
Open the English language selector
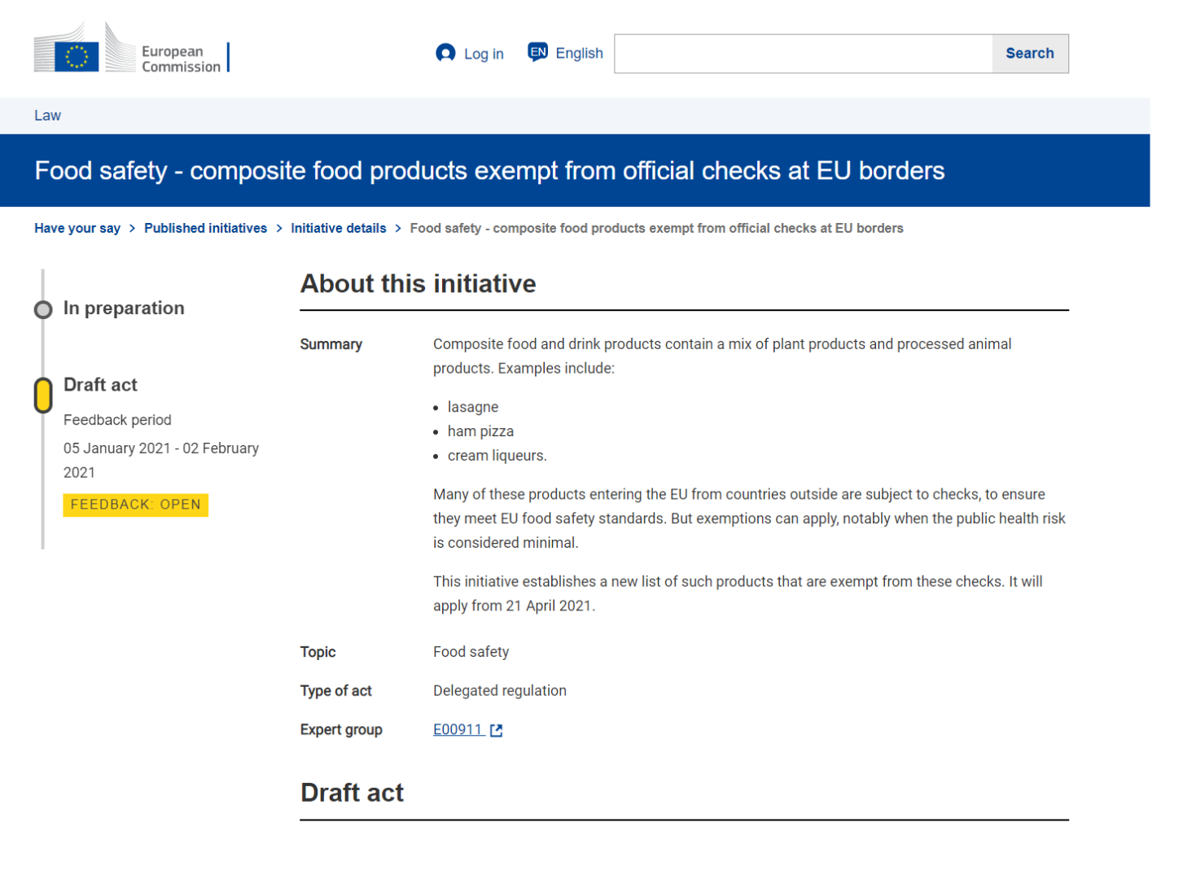[x=579, y=54]
